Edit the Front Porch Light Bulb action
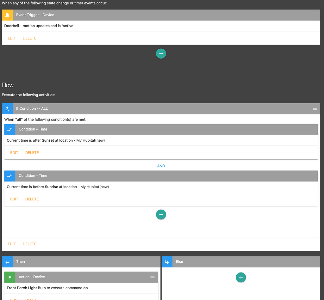 click(x=14, y=299)
